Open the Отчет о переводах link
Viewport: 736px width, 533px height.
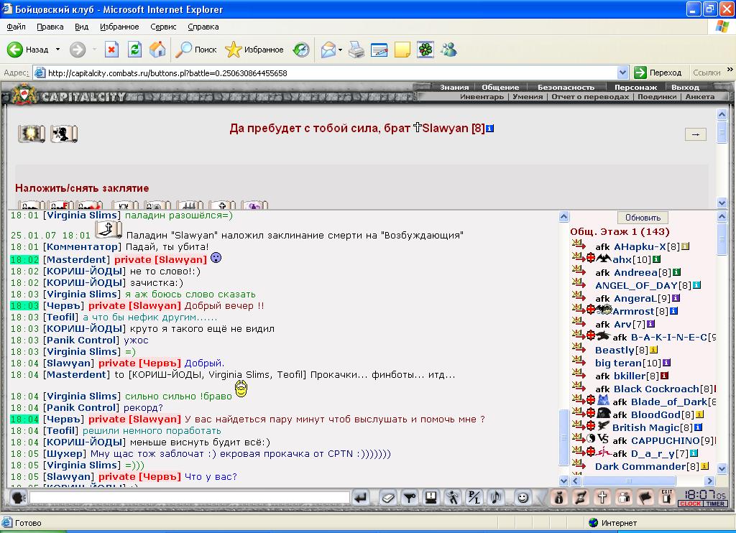click(590, 97)
